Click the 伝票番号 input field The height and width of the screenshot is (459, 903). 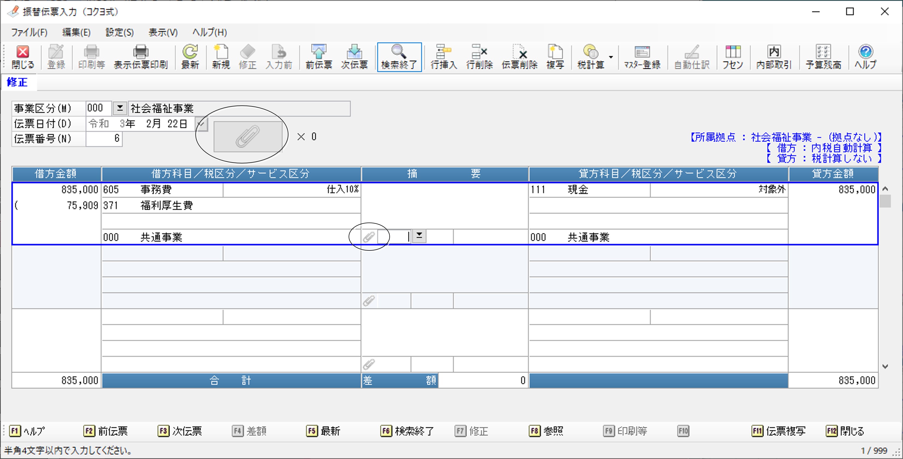coord(104,138)
